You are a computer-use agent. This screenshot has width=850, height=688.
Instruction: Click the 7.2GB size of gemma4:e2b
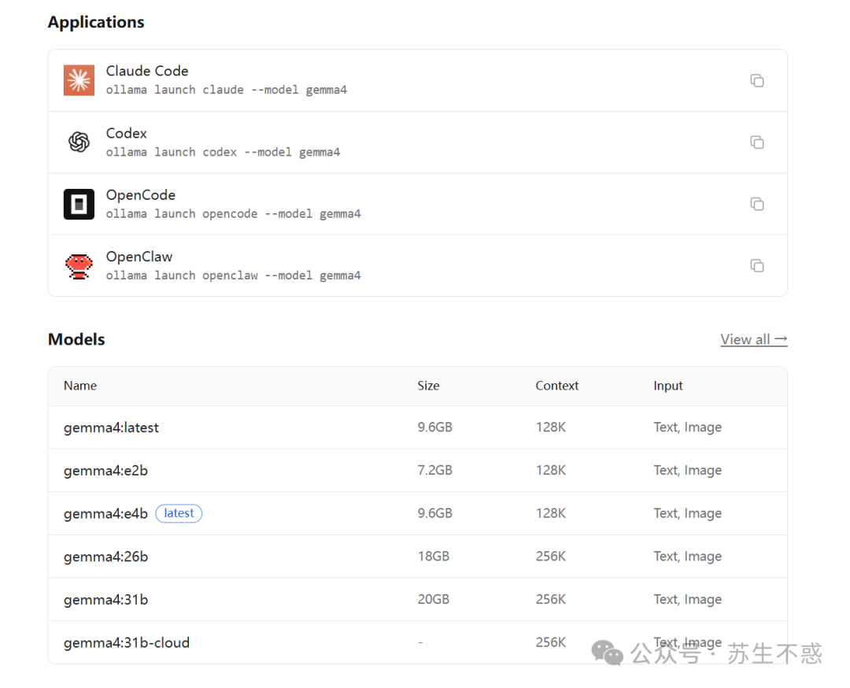tap(434, 470)
